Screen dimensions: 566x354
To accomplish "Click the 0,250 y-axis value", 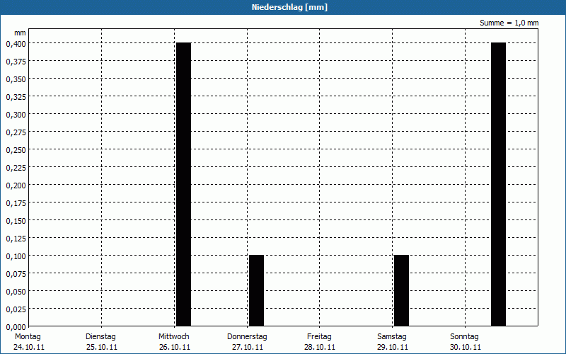I will click(16, 150).
